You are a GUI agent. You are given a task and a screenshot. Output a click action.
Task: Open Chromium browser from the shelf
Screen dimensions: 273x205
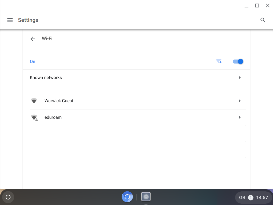(x=127, y=197)
